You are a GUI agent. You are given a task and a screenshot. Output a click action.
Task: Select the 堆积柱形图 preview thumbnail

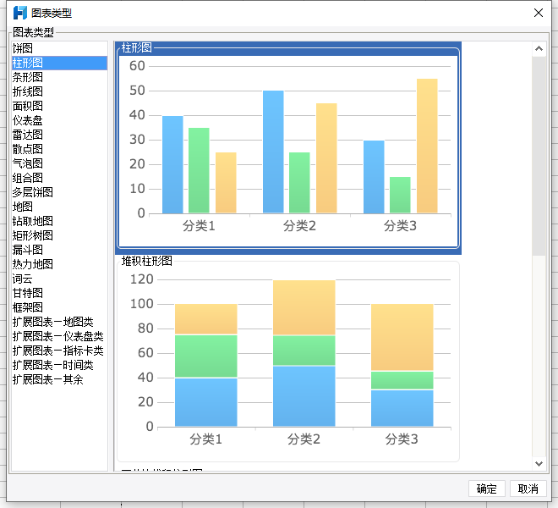[x=288, y=359]
